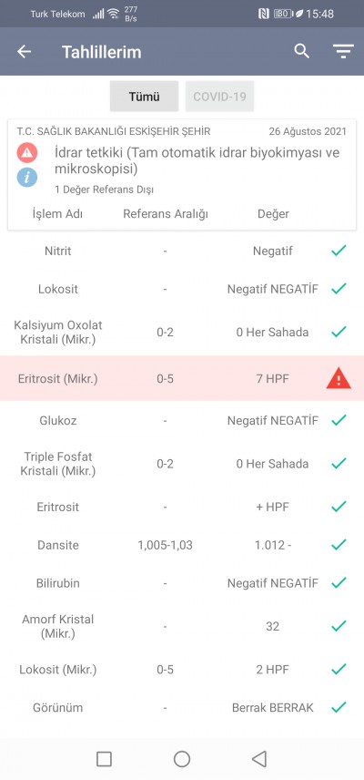Open the filter icon in header
This screenshot has width=364, height=780.
(343, 51)
